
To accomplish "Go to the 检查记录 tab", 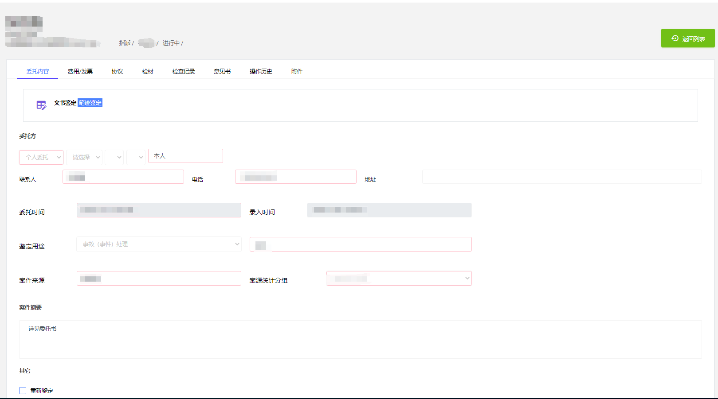I will (184, 71).
